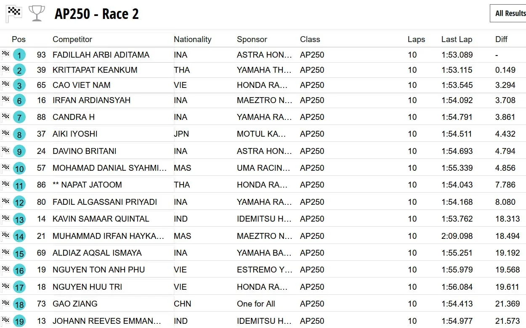Click position 19 badge for Johann Reeves
526x328 pixels.
pos(19,321)
